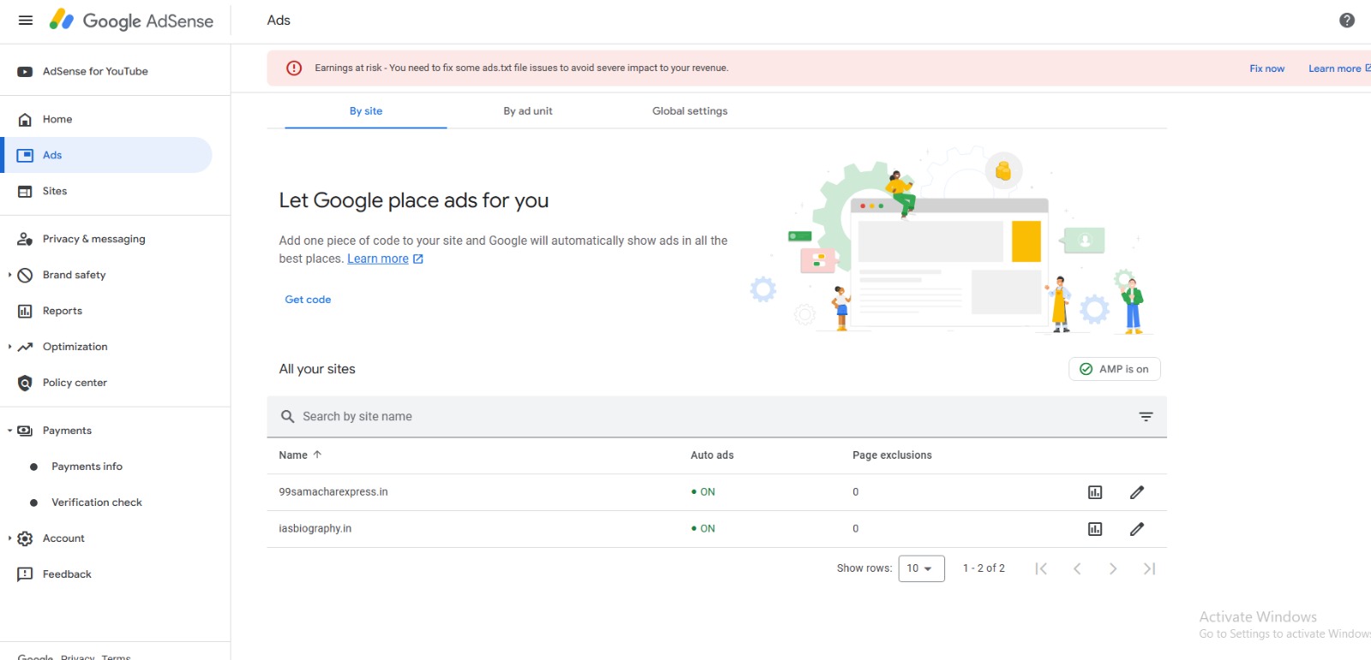
Task: Open the help question mark icon
Action: tap(1347, 21)
